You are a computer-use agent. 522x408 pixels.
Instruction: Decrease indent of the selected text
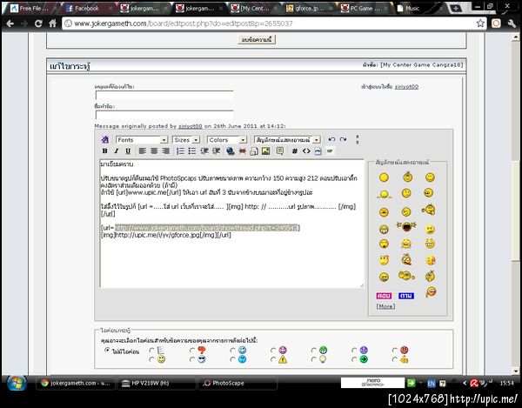point(204,151)
